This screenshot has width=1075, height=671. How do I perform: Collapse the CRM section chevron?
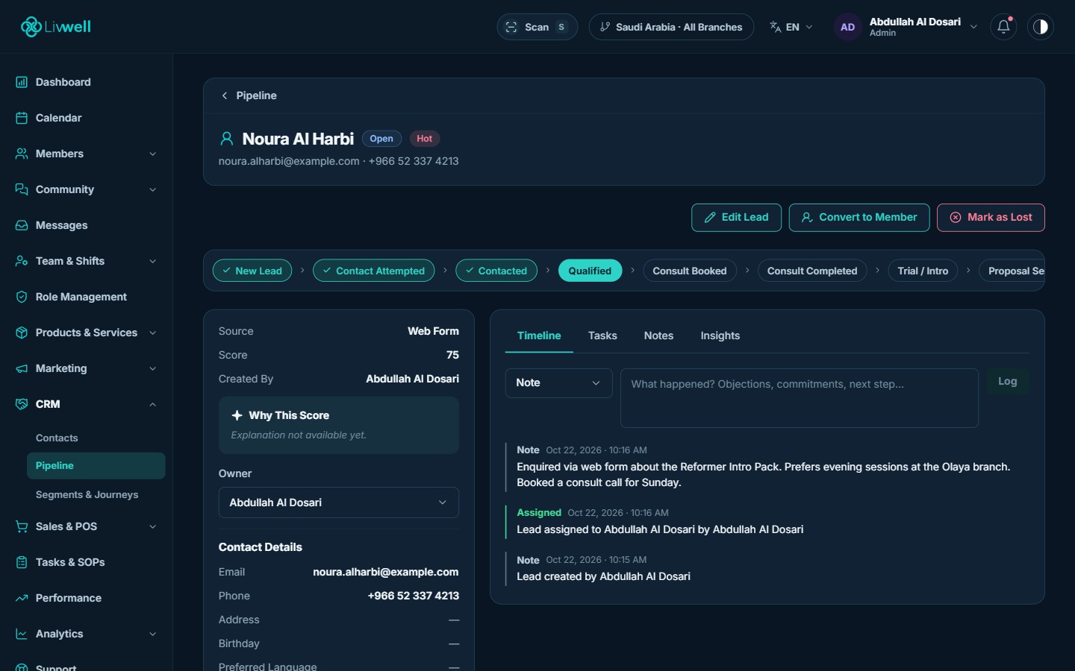[153, 404]
